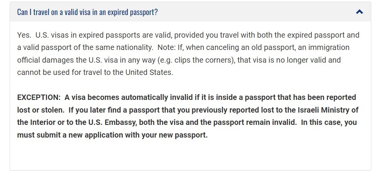This screenshot has height=171, width=384.
Task: Click the empty white area below the exception paragraph
Action: (x=190, y=156)
